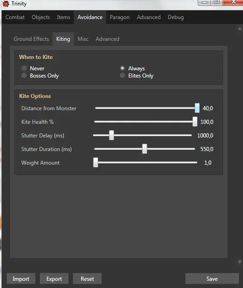Choose the Always kite radio button

coord(122,68)
